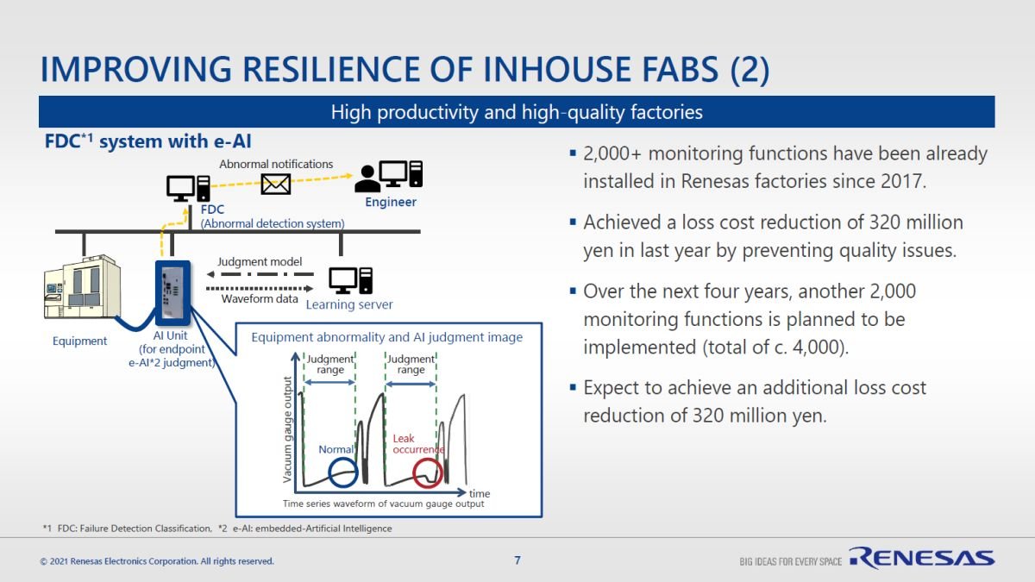Click the first 'Judgment range' label on the left
This screenshot has width=1035, height=582.
click(330, 365)
